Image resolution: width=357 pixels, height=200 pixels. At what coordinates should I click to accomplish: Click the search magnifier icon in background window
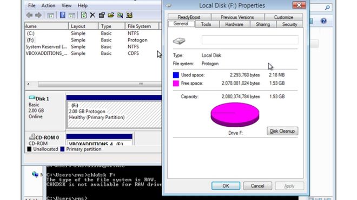click(327, 8)
